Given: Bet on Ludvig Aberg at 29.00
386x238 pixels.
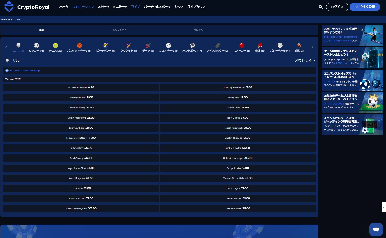Looking at the screenshot, I should click(x=81, y=128).
